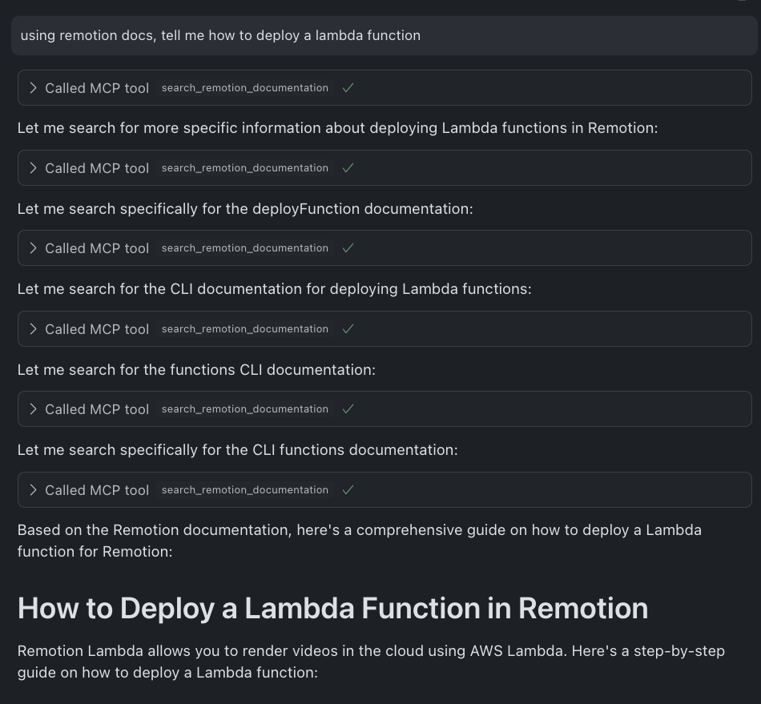Expand the last MCP tool call chevron
The height and width of the screenshot is (704, 761).
coord(33,490)
